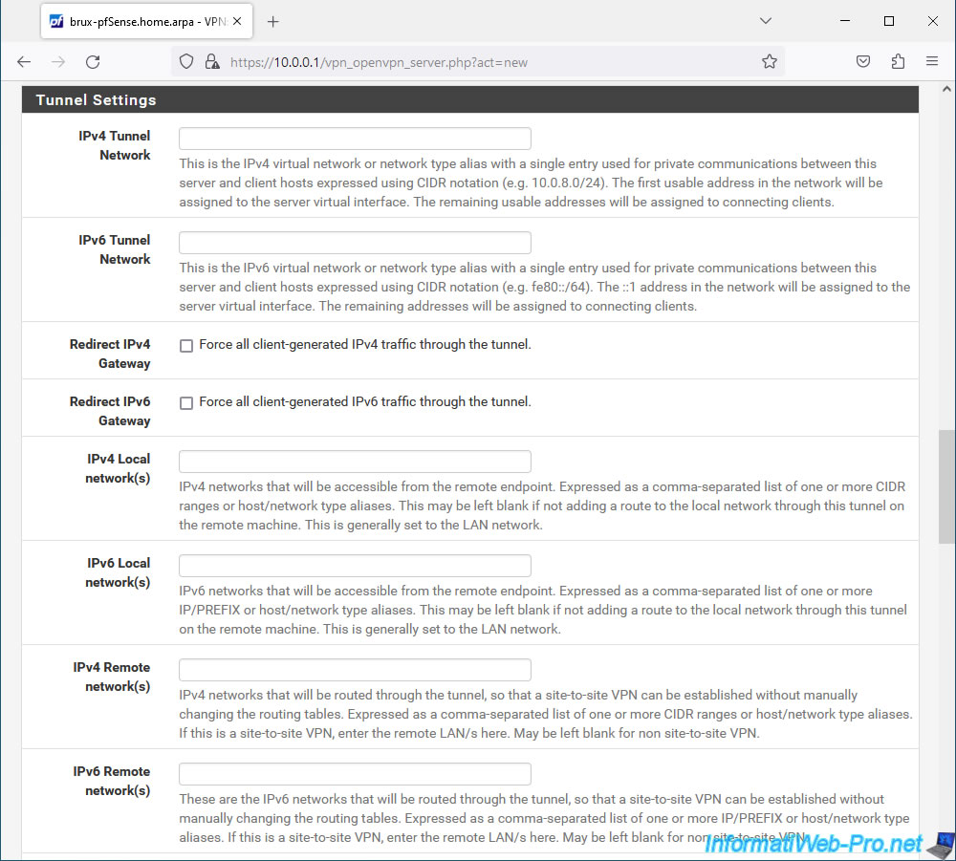Bookmark this page with the star icon
This screenshot has height=861, width=956.
point(770,61)
